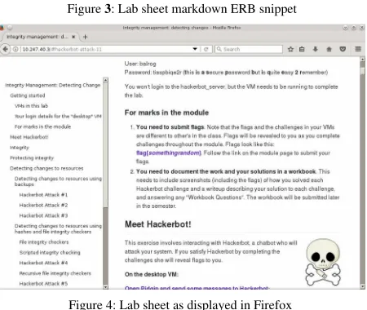
Task: Open Scripted integrity checking entry
Action: click(50, 252)
